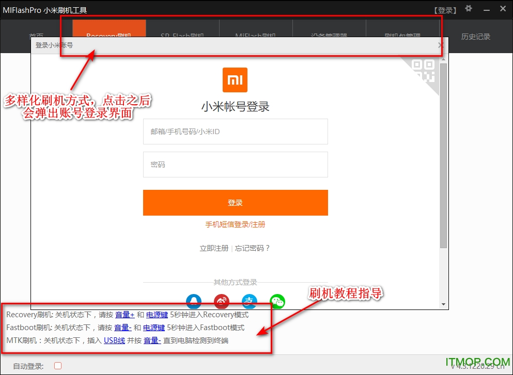The width and height of the screenshot is (513, 375).
Task: Open the settings gear in title bar
Action: [468, 9]
